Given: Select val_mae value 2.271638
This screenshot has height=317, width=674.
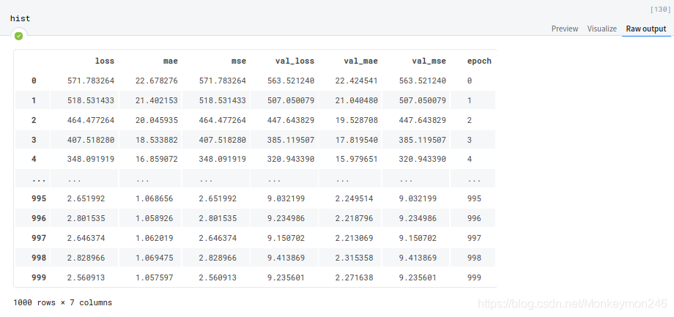Looking at the screenshot, I should coord(354,277).
